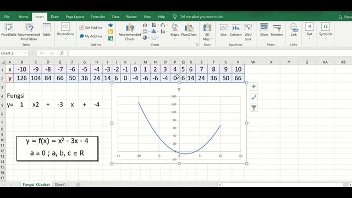The image size is (352, 198).
Task: Insert a waterfall or stock chart
Action: pyautogui.click(x=164, y=25)
